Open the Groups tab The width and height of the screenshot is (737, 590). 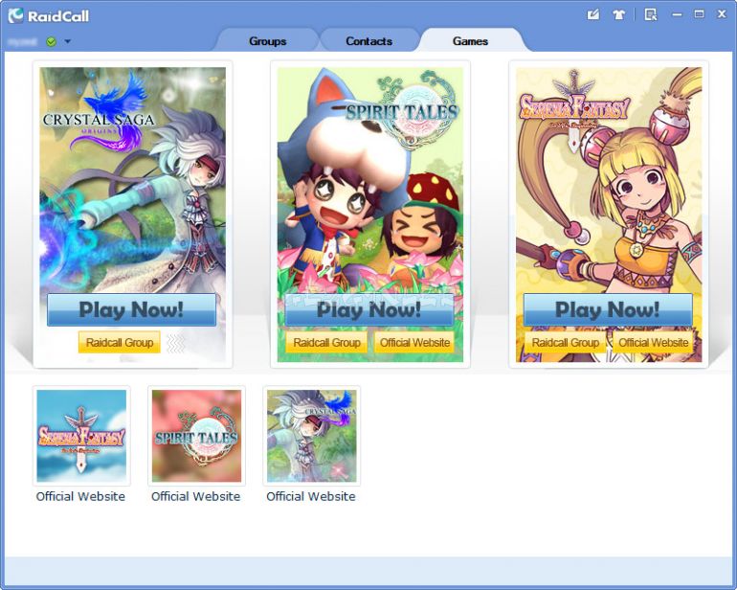(267, 41)
